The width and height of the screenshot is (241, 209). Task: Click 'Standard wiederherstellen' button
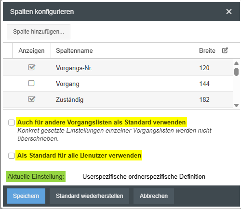pyautogui.click(x=89, y=196)
